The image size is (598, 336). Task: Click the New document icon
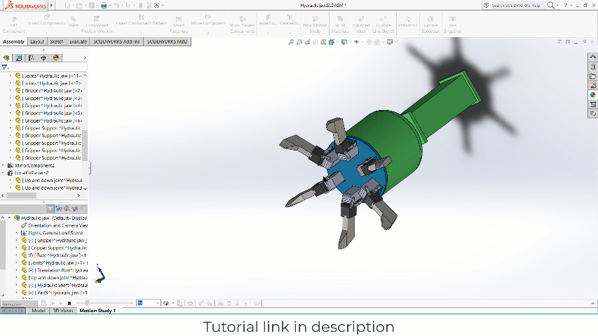click(x=67, y=6)
